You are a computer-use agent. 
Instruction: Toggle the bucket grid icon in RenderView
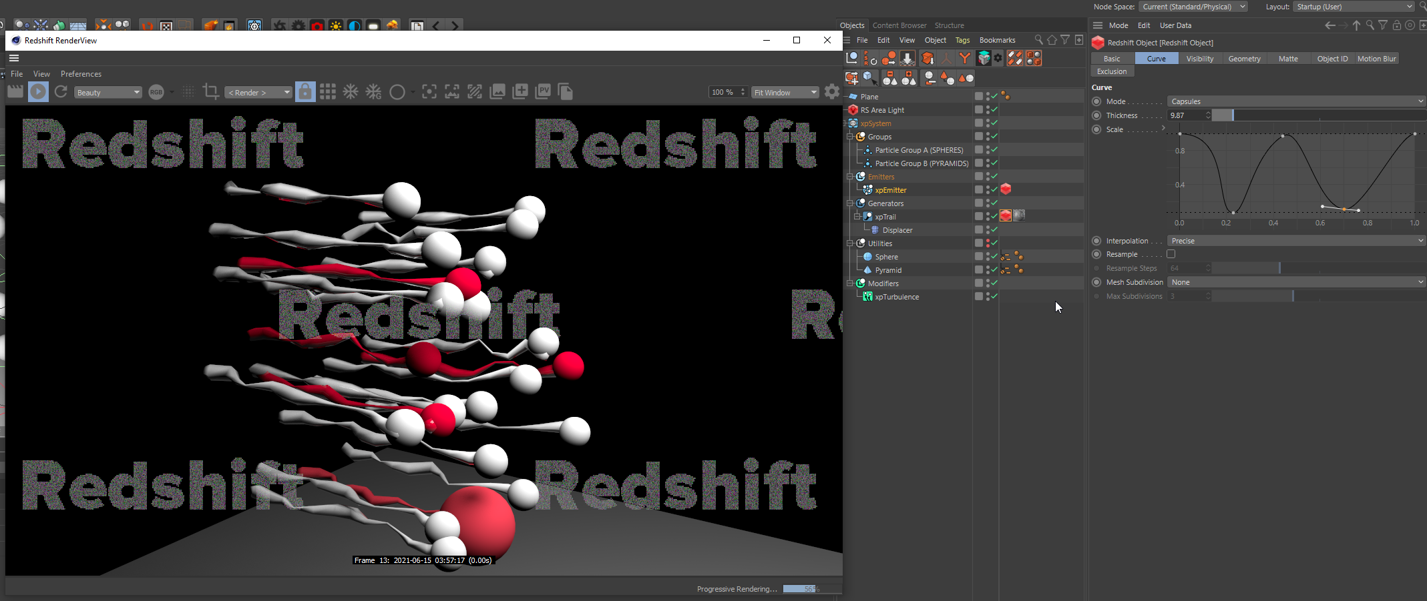tap(328, 92)
